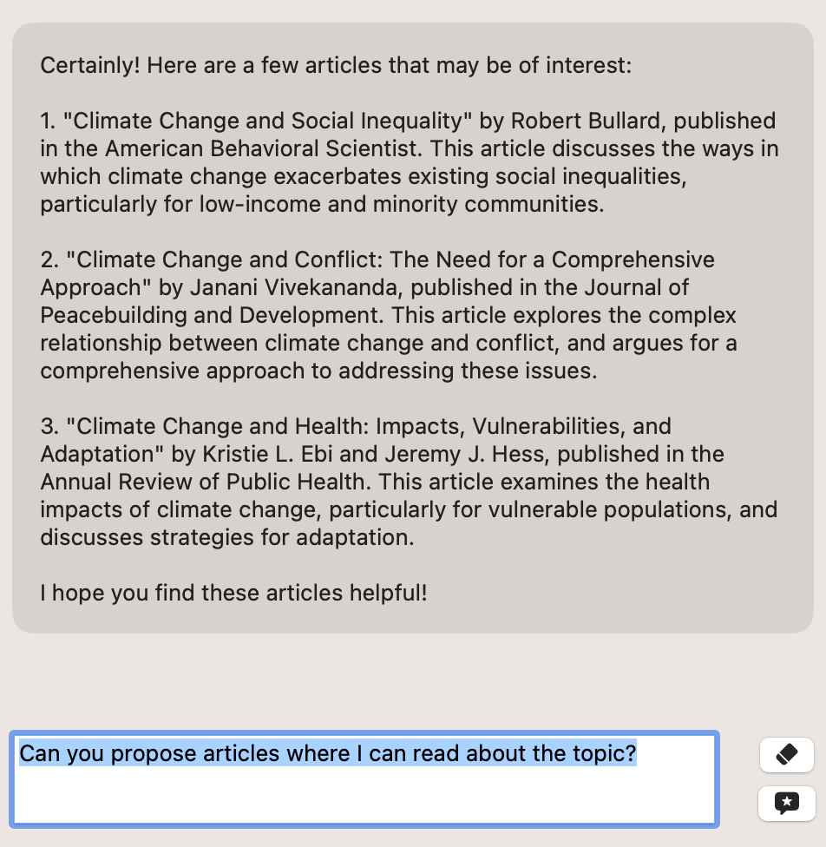Click the author name Janani Vivekananda
Viewport: 826px width, 847px height.
[x=293, y=287]
